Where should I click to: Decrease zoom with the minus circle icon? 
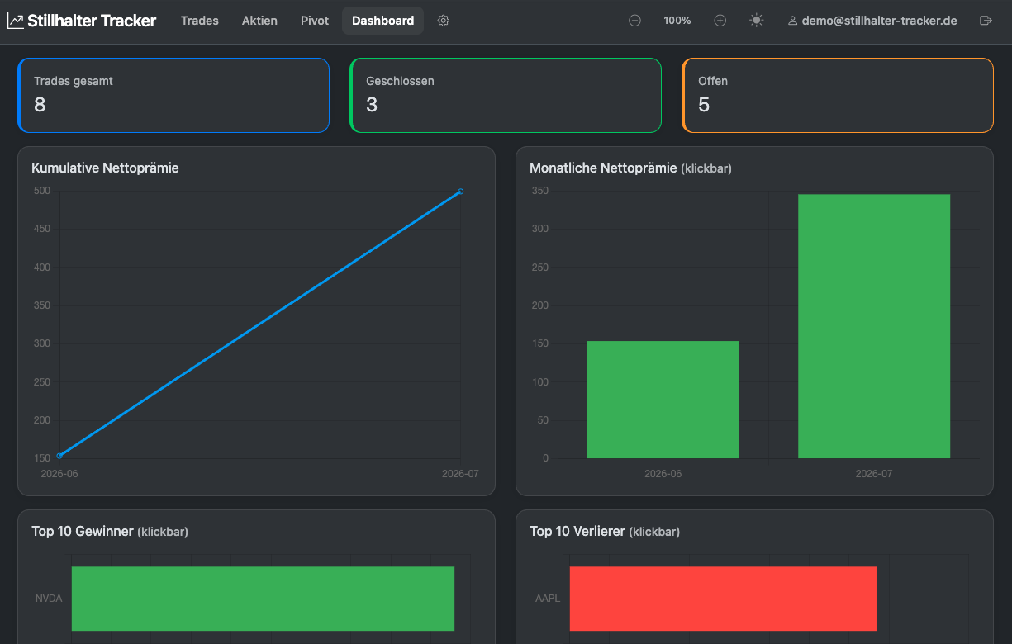[634, 21]
